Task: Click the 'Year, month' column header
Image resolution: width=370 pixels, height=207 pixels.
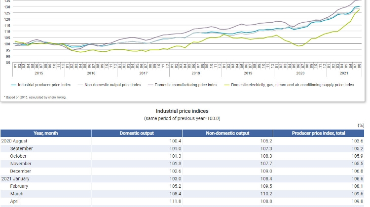Action: pos(46,133)
